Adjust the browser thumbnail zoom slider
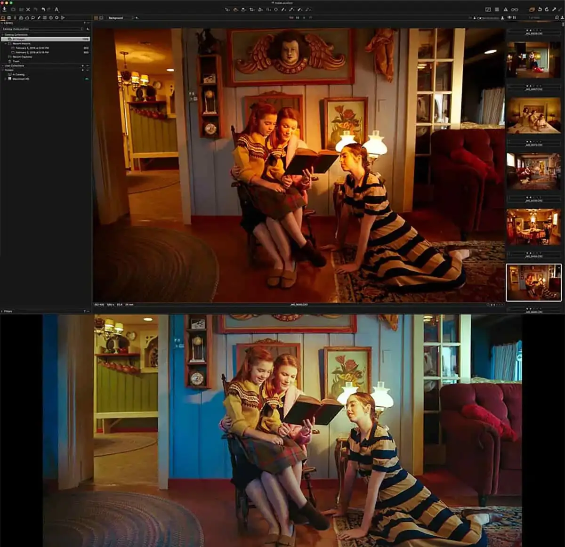565x547 pixels. pyautogui.click(x=488, y=18)
